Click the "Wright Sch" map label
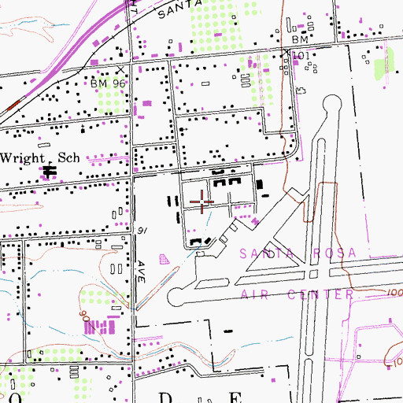403x403 pixels. 40,158
